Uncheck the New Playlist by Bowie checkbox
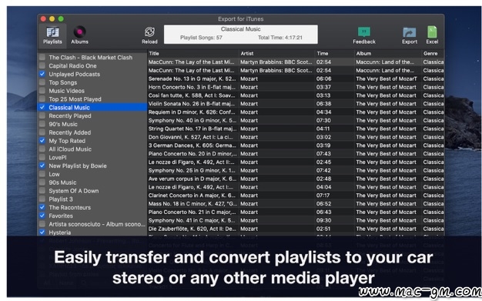This screenshot has width=482, height=301. click(42, 166)
